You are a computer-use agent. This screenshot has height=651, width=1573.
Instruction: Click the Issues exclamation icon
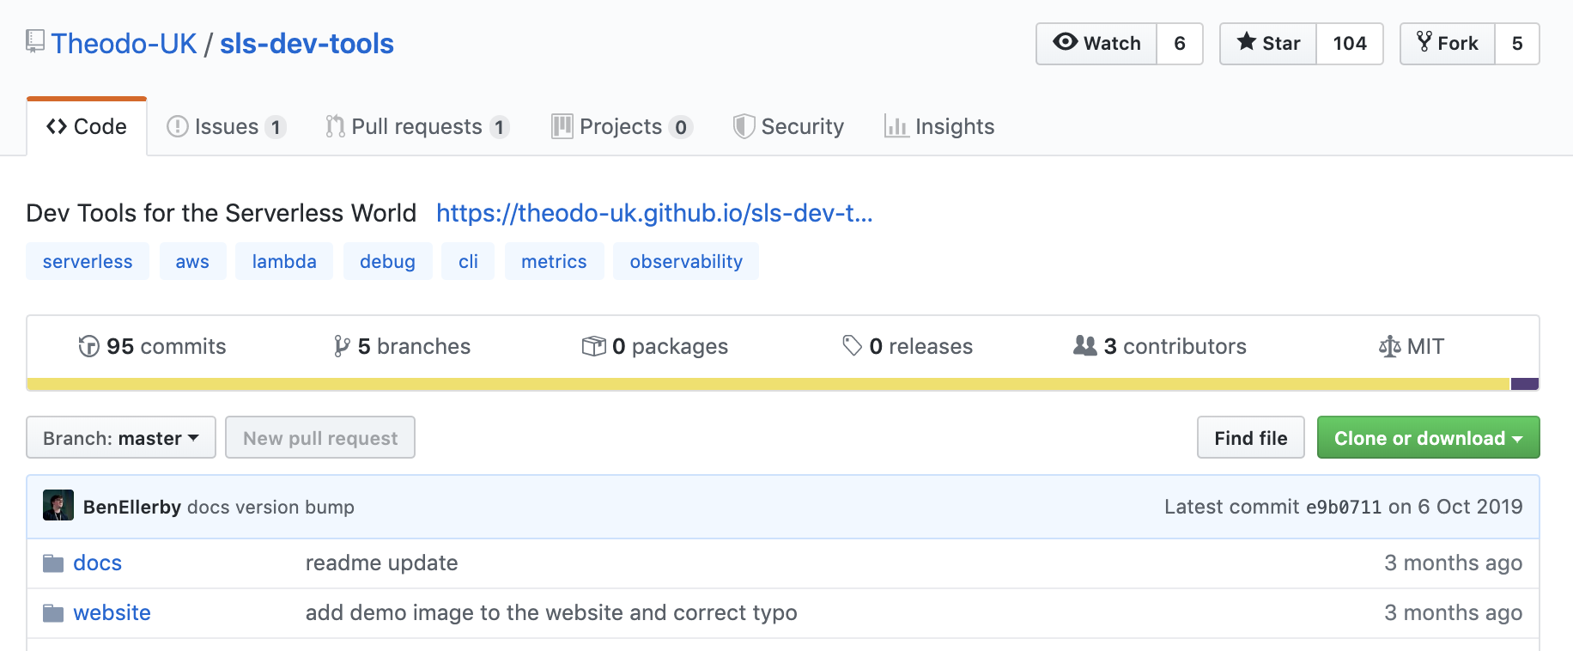tap(177, 127)
